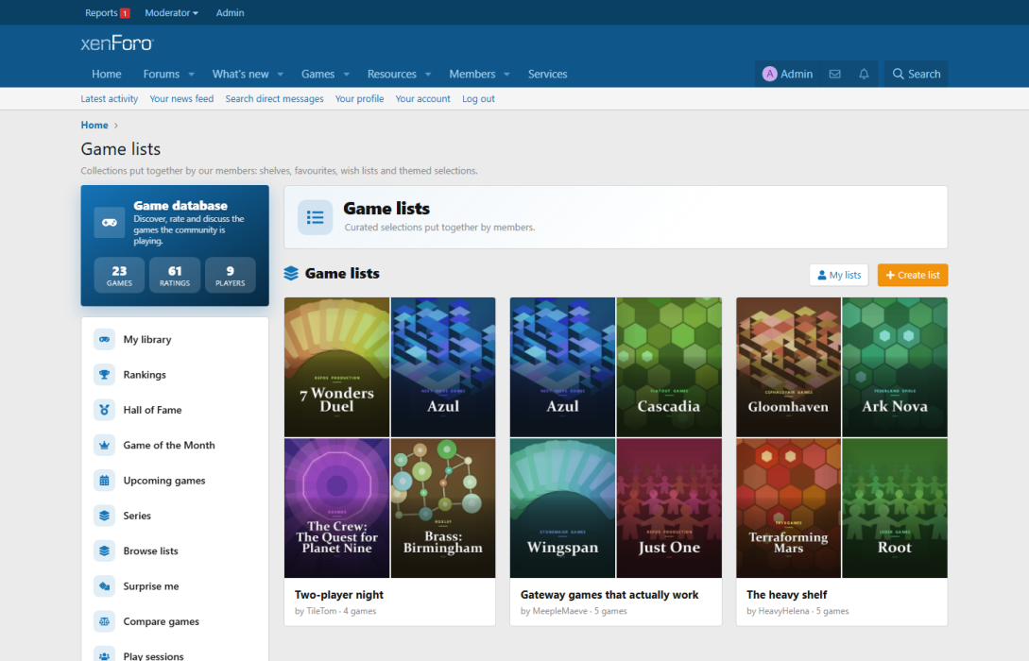Image resolution: width=1029 pixels, height=661 pixels.
Task: Click the gamepad icon in Game database panel
Action: coord(110,223)
